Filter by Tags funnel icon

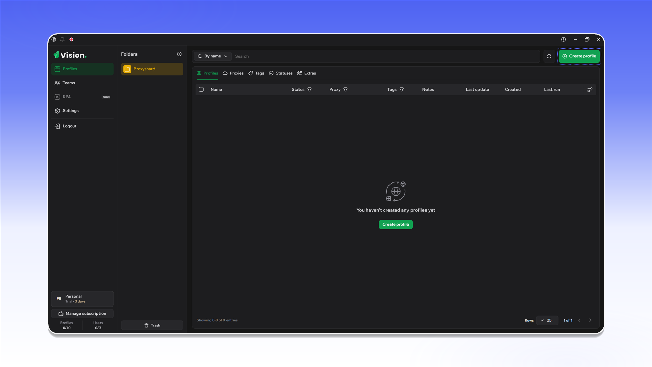point(402,90)
